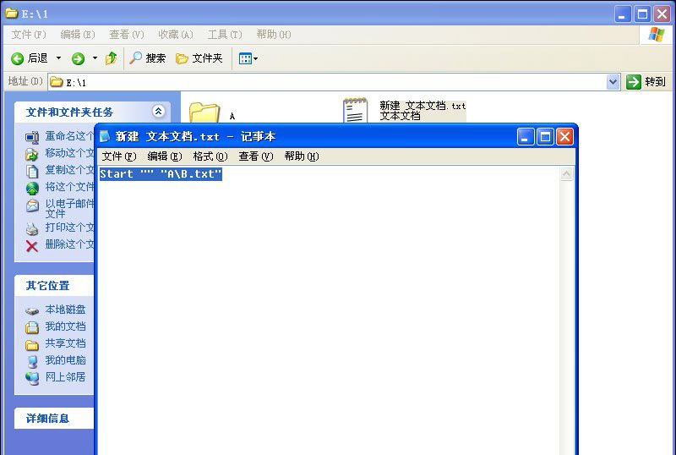676x455 pixels.
Task: Open Explorer's 工具 menu
Action: [224, 35]
